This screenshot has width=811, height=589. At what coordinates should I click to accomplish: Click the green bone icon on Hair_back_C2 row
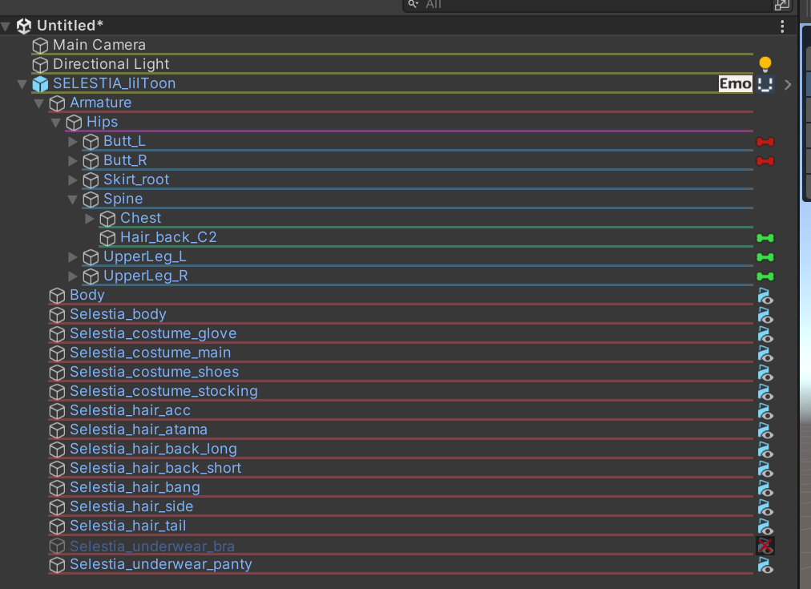click(x=765, y=238)
